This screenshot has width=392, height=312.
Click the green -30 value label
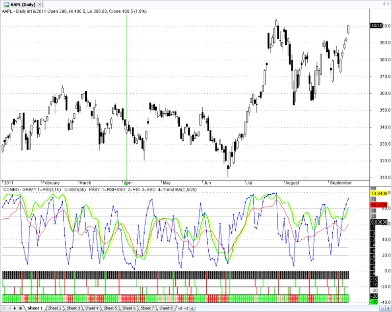(374, 302)
